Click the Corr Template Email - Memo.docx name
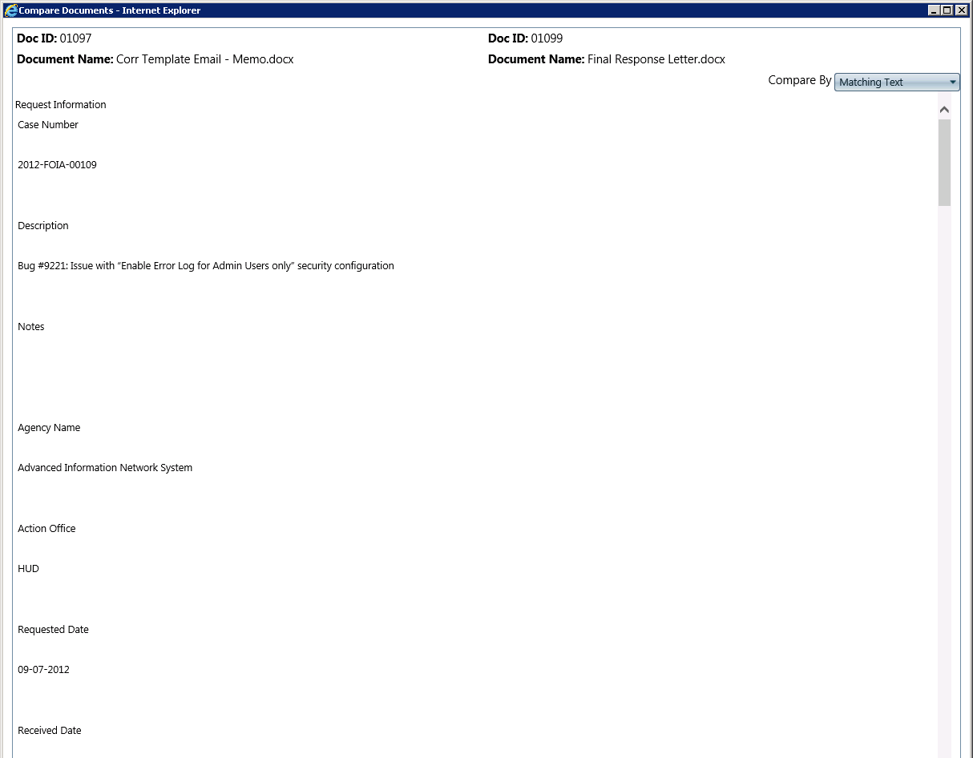The width and height of the screenshot is (973, 758). pos(204,59)
